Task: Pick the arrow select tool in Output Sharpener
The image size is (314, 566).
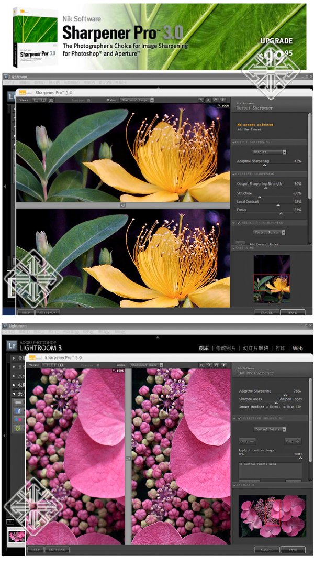Action: pos(201,100)
